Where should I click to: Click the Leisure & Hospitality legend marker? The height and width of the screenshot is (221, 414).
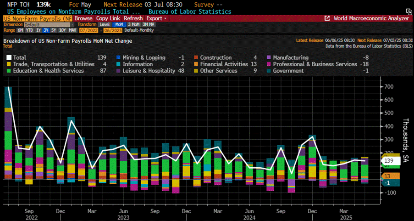(118, 71)
